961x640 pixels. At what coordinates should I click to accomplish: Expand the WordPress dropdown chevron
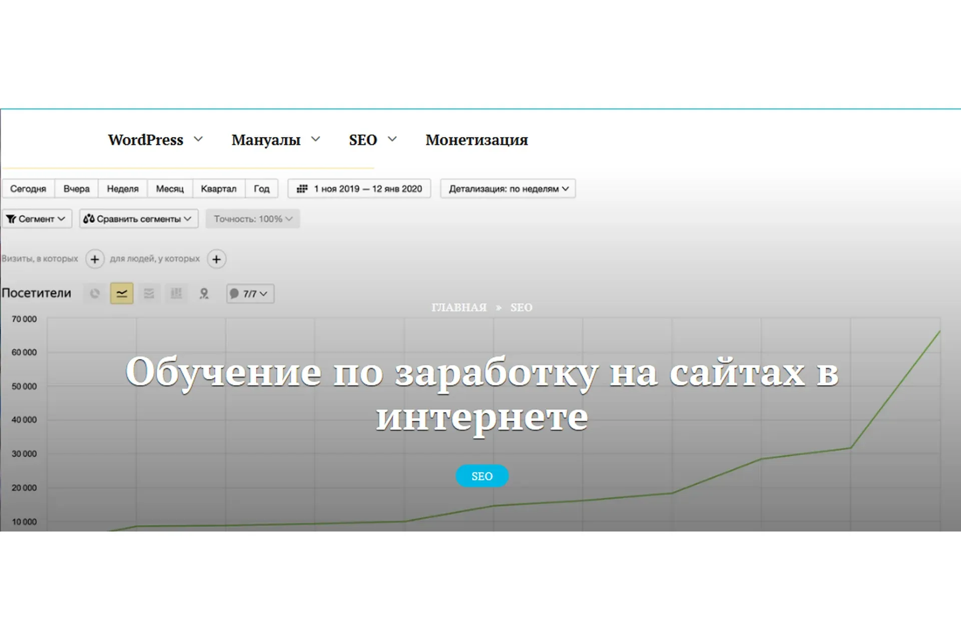tap(198, 139)
